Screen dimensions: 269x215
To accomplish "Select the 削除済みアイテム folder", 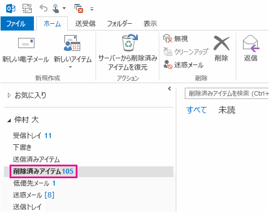I will [x=44, y=171].
